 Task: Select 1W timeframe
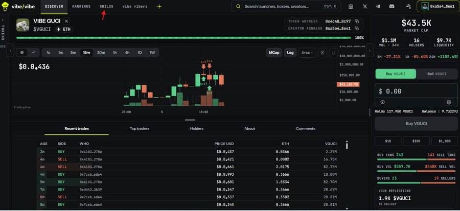(152, 53)
